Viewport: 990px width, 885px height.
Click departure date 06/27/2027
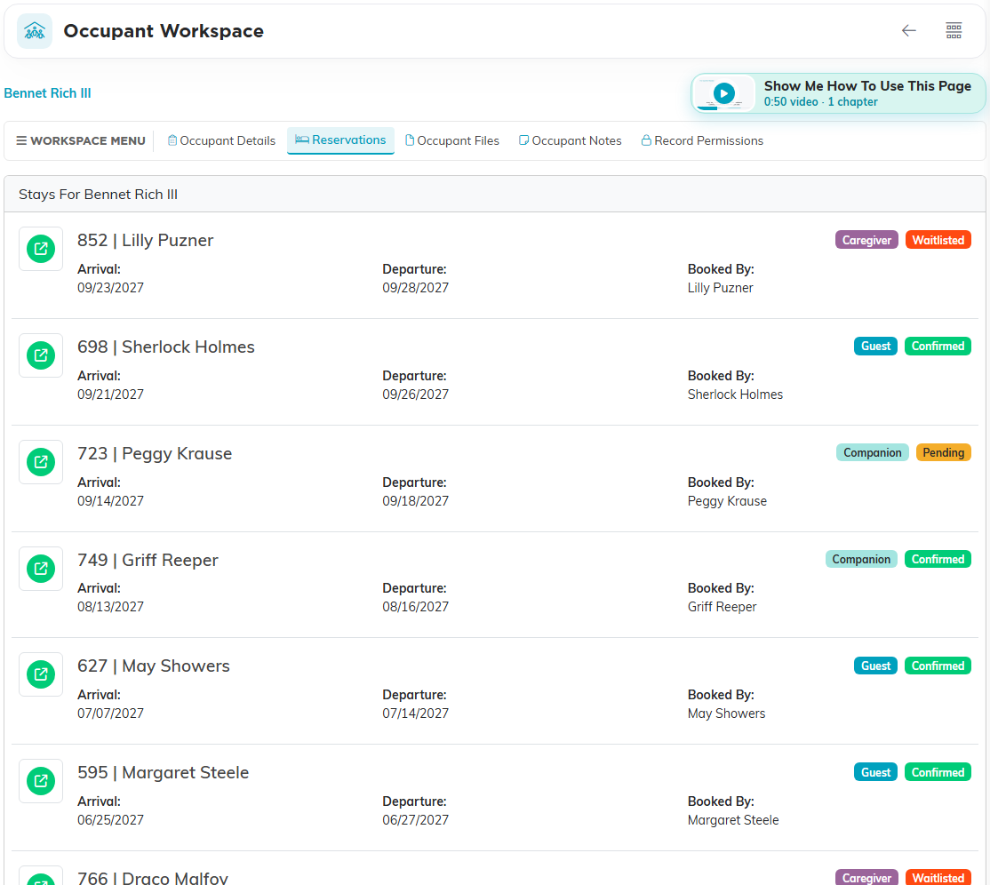click(x=415, y=820)
